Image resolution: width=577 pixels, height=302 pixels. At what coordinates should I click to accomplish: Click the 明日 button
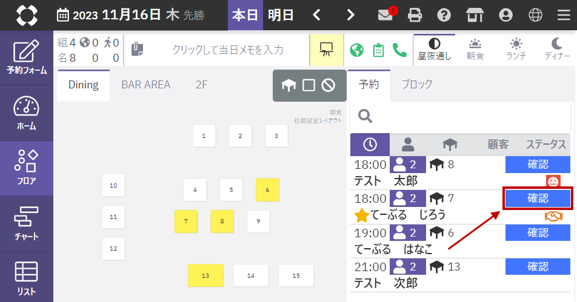coord(281,15)
